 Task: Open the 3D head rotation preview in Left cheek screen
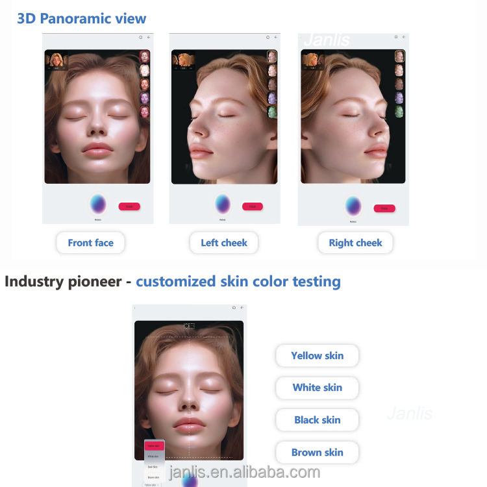pos(184,61)
